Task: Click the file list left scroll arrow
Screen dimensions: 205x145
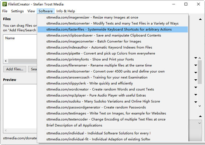Action: pos(6,61)
